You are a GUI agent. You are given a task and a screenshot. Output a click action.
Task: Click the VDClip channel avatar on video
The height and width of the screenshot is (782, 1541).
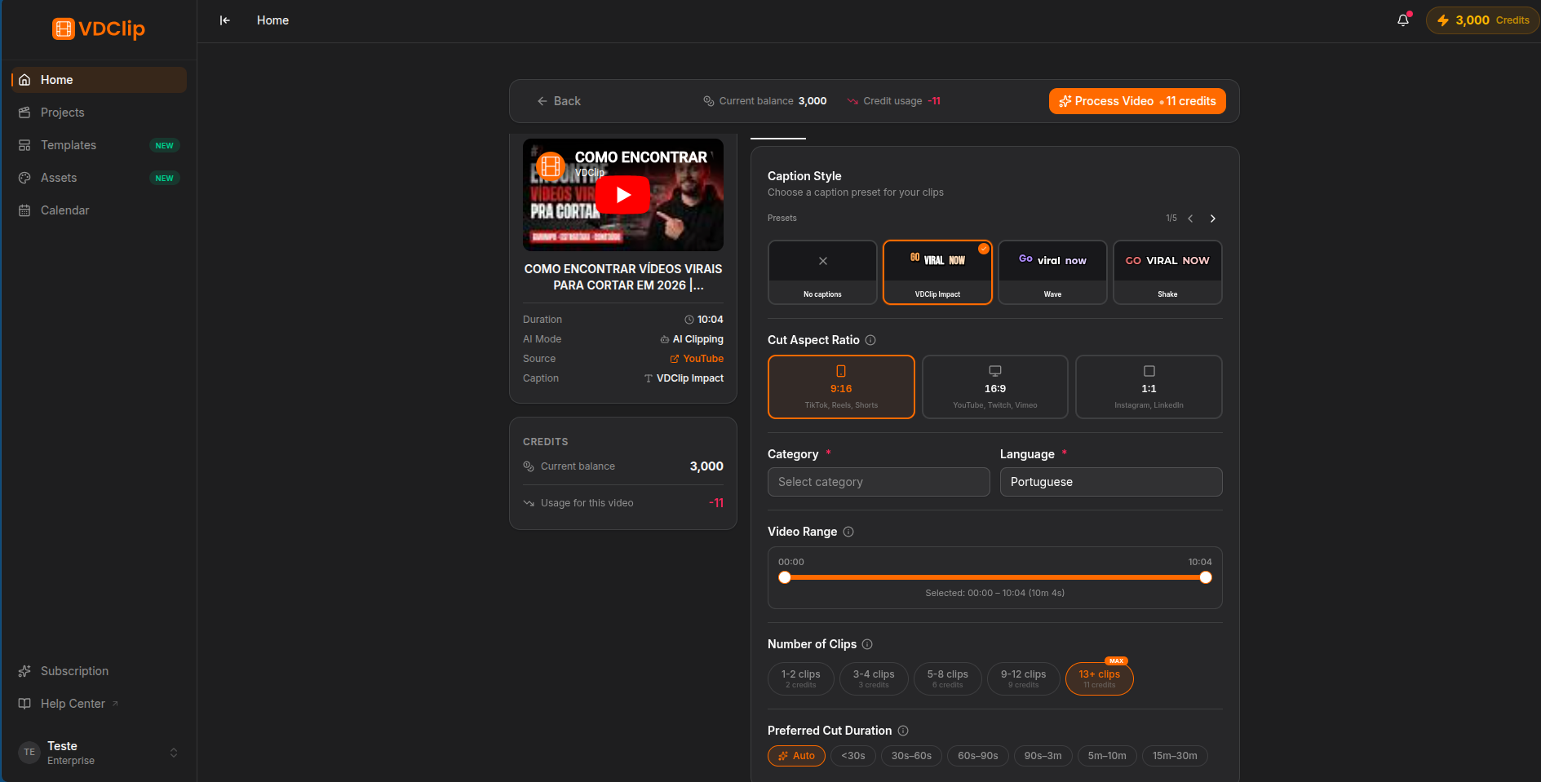coord(551,166)
